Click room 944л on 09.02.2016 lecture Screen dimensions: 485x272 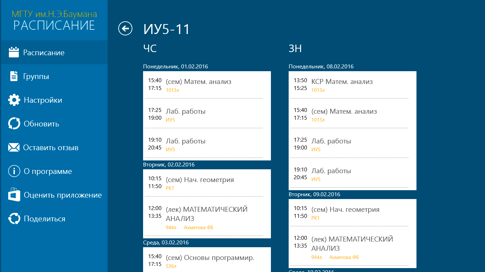(317, 257)
